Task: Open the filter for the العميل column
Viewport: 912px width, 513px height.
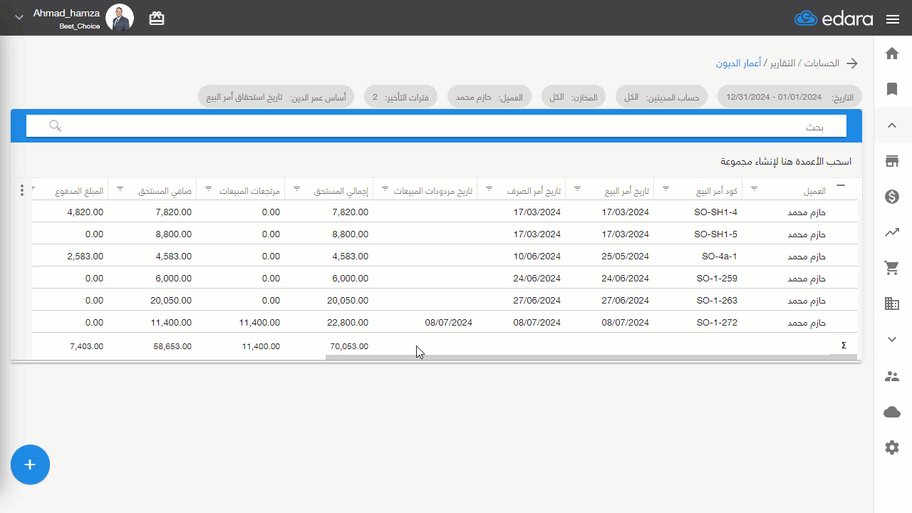Action: pyautogui.click(x=755, y=189)
